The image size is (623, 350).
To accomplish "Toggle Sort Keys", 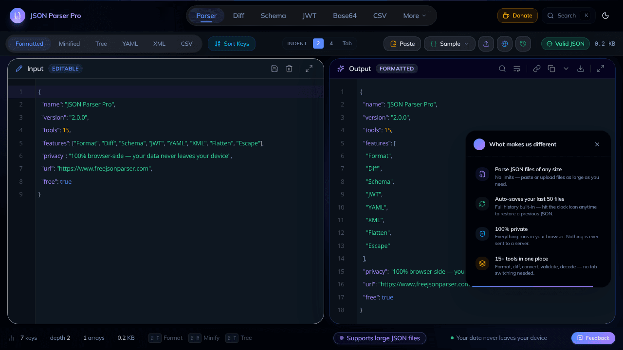I will coord(232,44).
